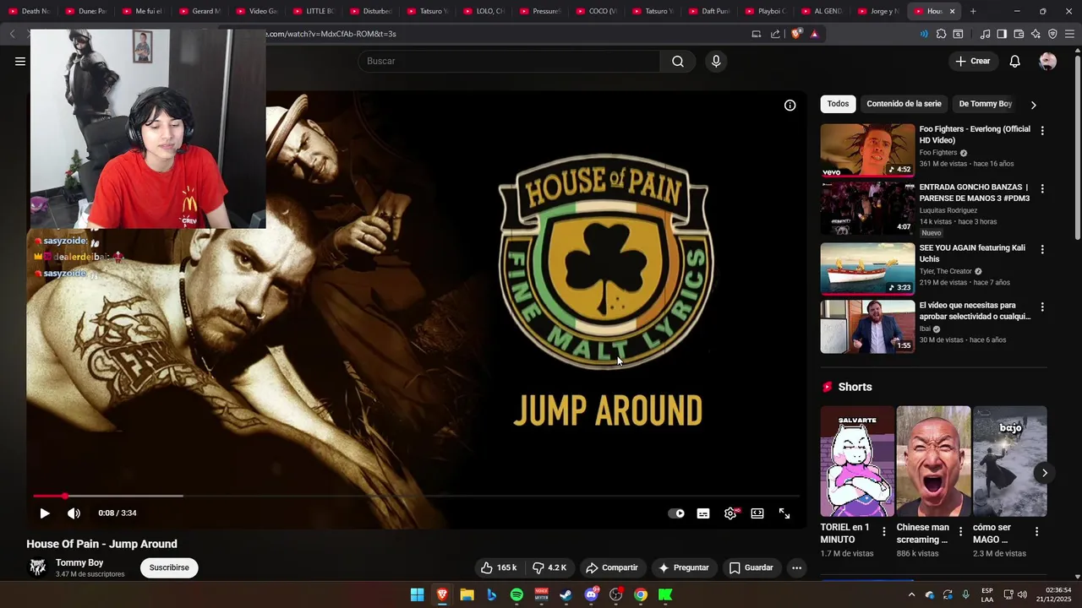Subscribe to Tommy Boy with Suscribirse
The height and width of the screenshot is (608, 1082).
(x=169, y=567)
